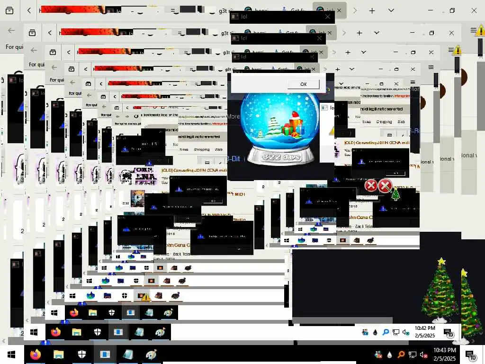Click the topmost yellow warning triangle icon
The height and width of the screenshot is (364, 485).
pyautogui.click(x=481, y=31)
